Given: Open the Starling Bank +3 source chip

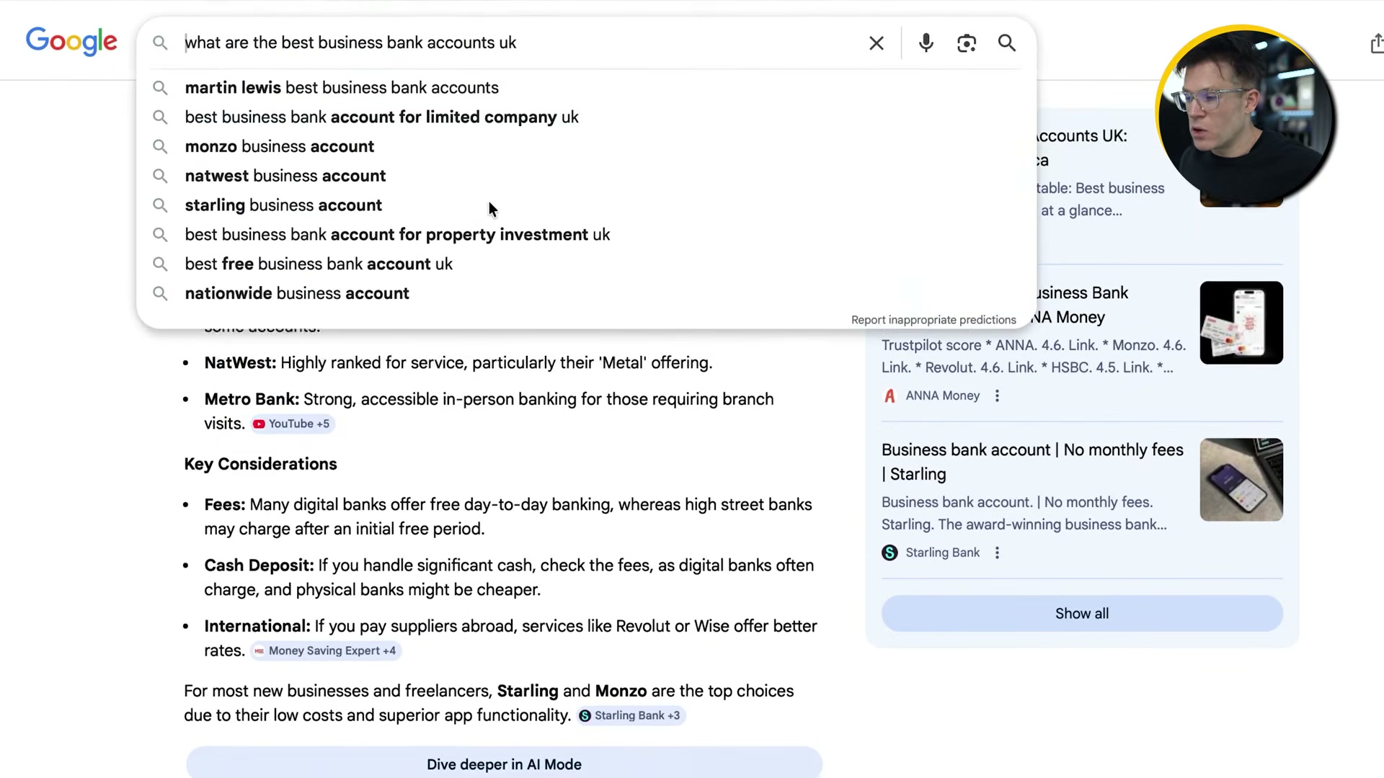Looking at the screenshot, I should [x=631, y=715].
